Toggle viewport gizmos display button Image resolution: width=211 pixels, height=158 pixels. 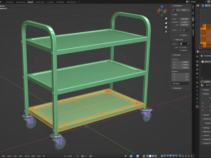tap(131, 156)
